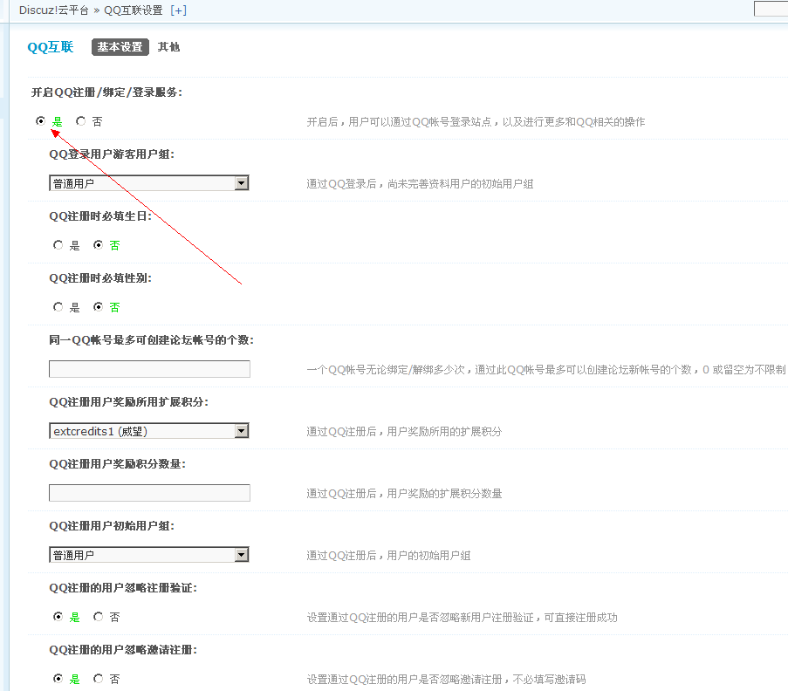This screenshot has width=788, height=691.
Task: Click the search box at top right
Action: [771, 10]
